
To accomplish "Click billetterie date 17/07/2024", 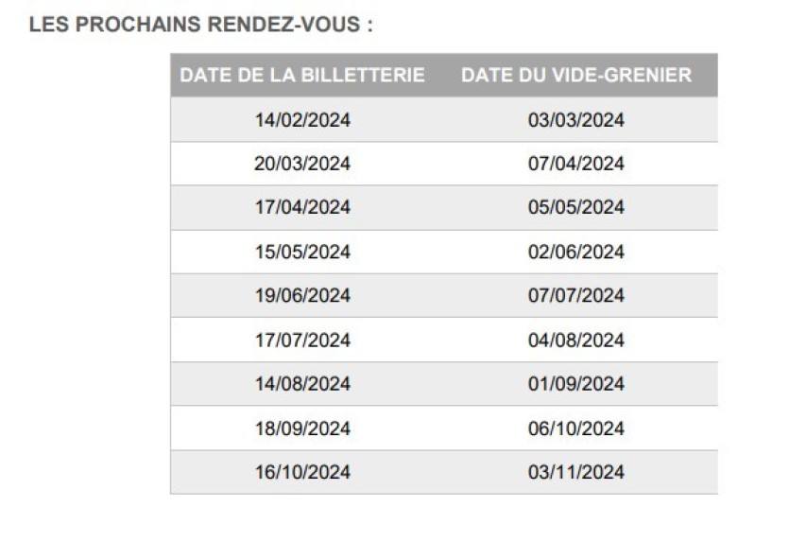I will [302, 340].
